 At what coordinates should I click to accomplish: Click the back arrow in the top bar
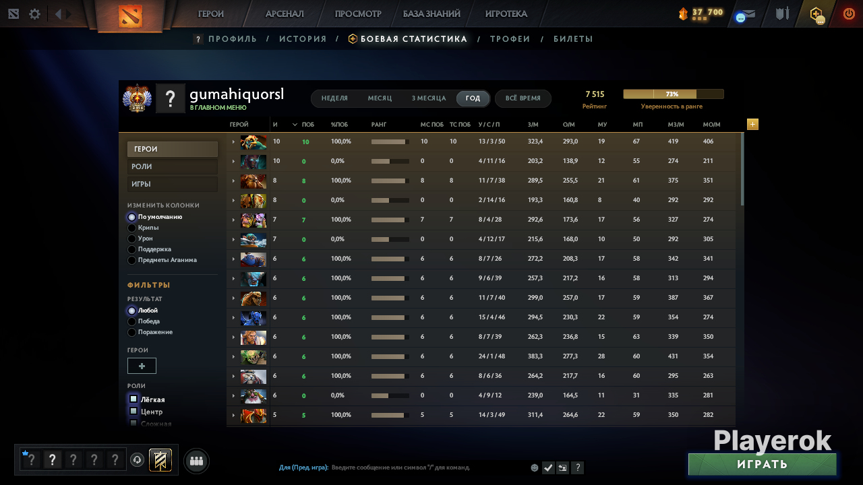[x=58, y=13]
